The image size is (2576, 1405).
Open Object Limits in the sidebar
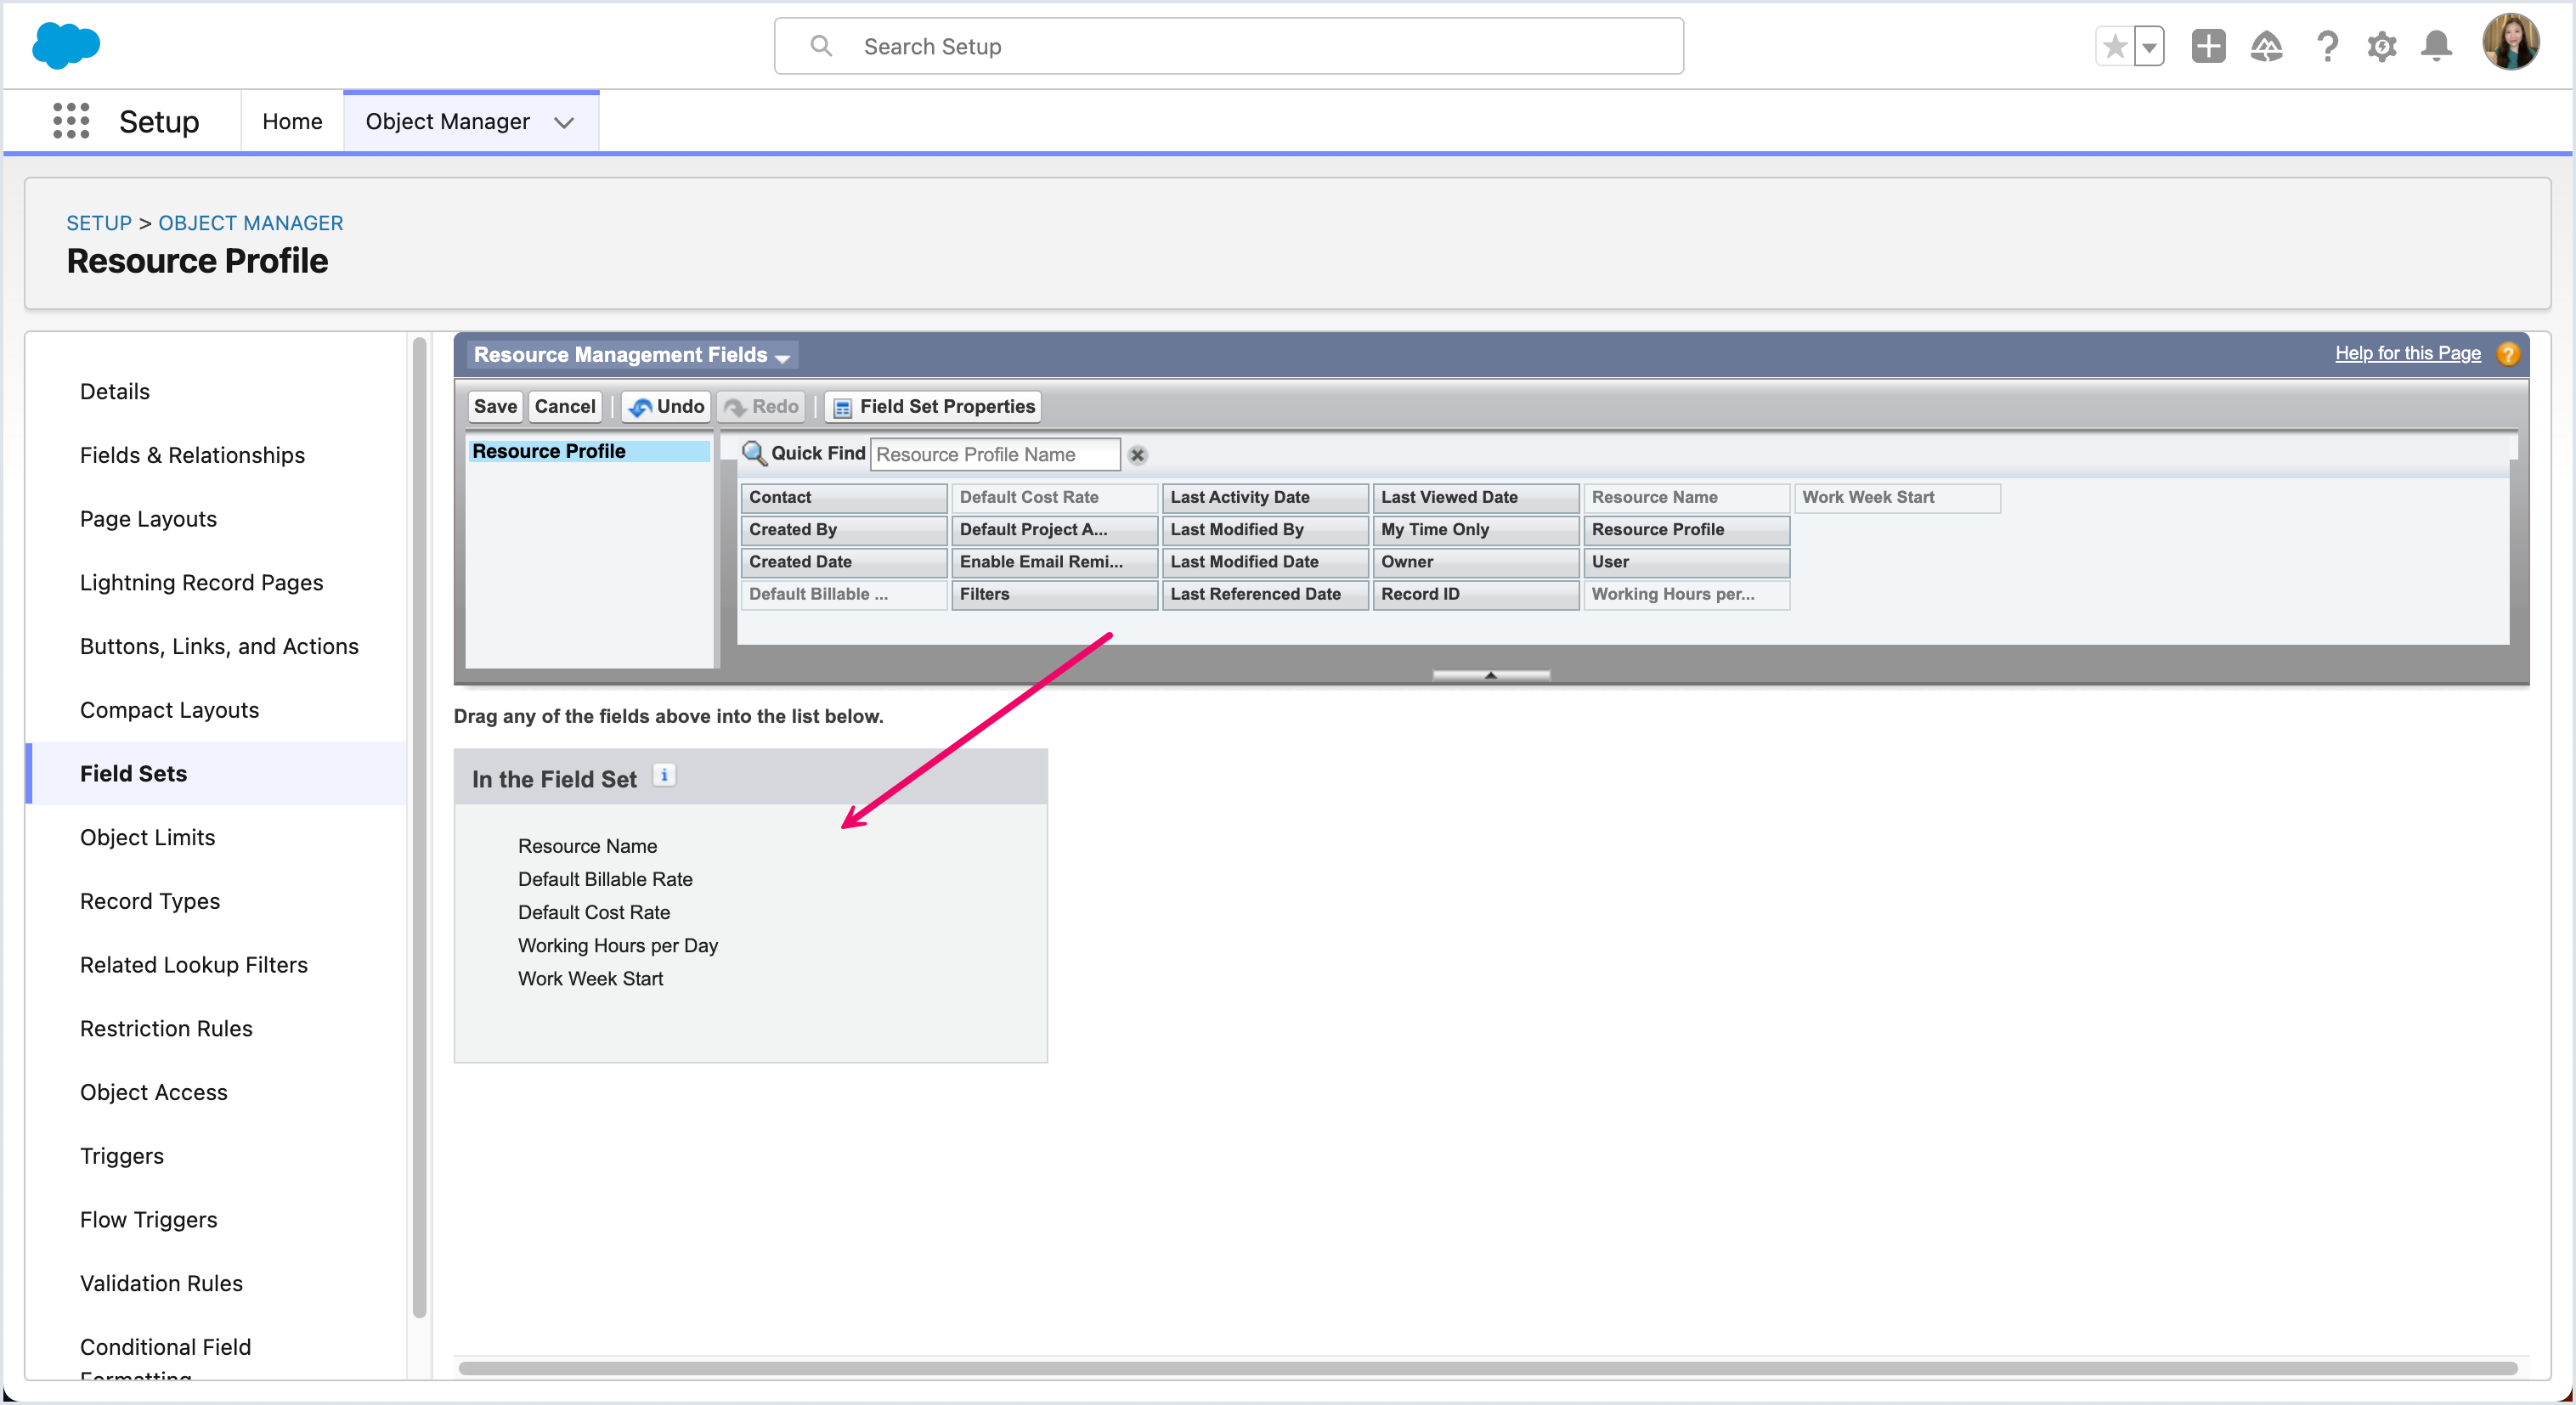147,838
